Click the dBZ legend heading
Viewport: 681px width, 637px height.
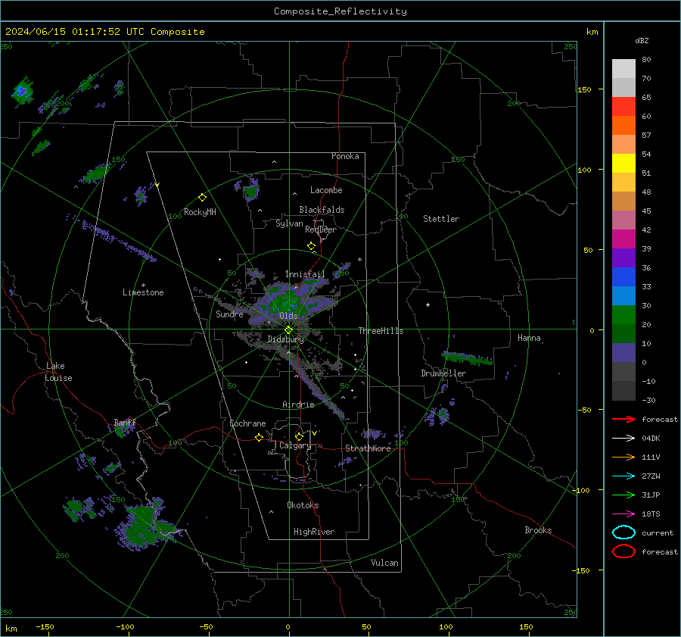click(642, 41)
